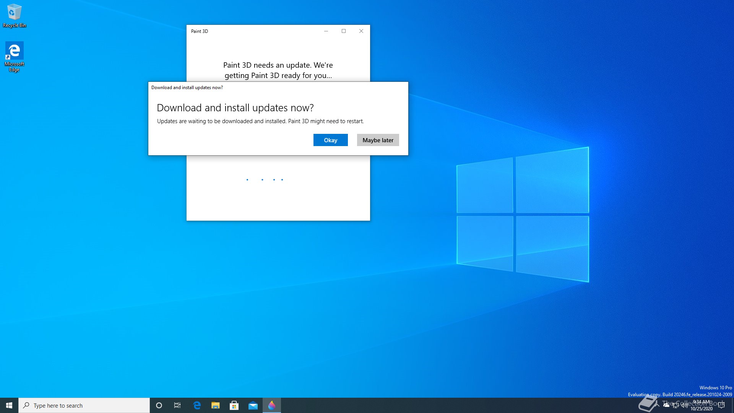Close the Paint 3D window
Viewport: 734px width, 413px height.
point(361,31)
